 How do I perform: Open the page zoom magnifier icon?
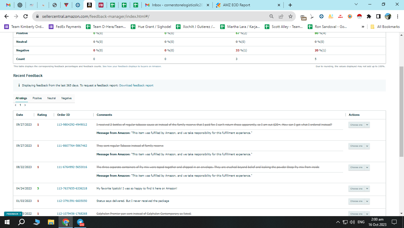(x=271, y=16)
